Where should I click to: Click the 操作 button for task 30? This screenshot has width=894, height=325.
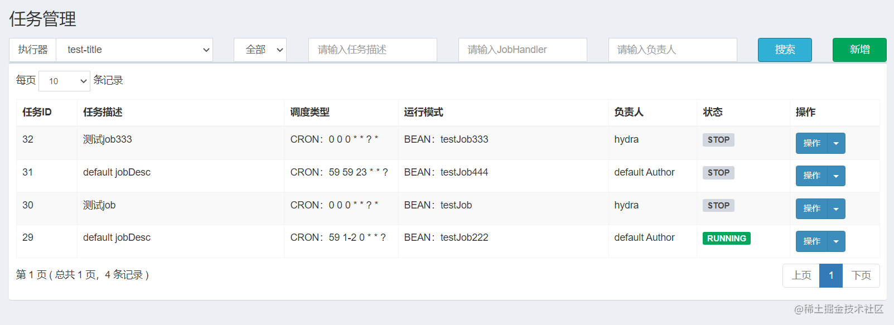tap(811, 208)
